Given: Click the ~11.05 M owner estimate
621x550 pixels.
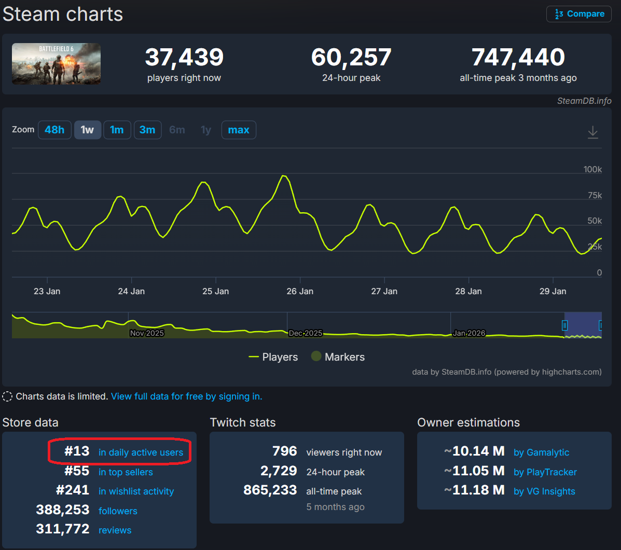Looking at the screenshot, I should 474,471.
